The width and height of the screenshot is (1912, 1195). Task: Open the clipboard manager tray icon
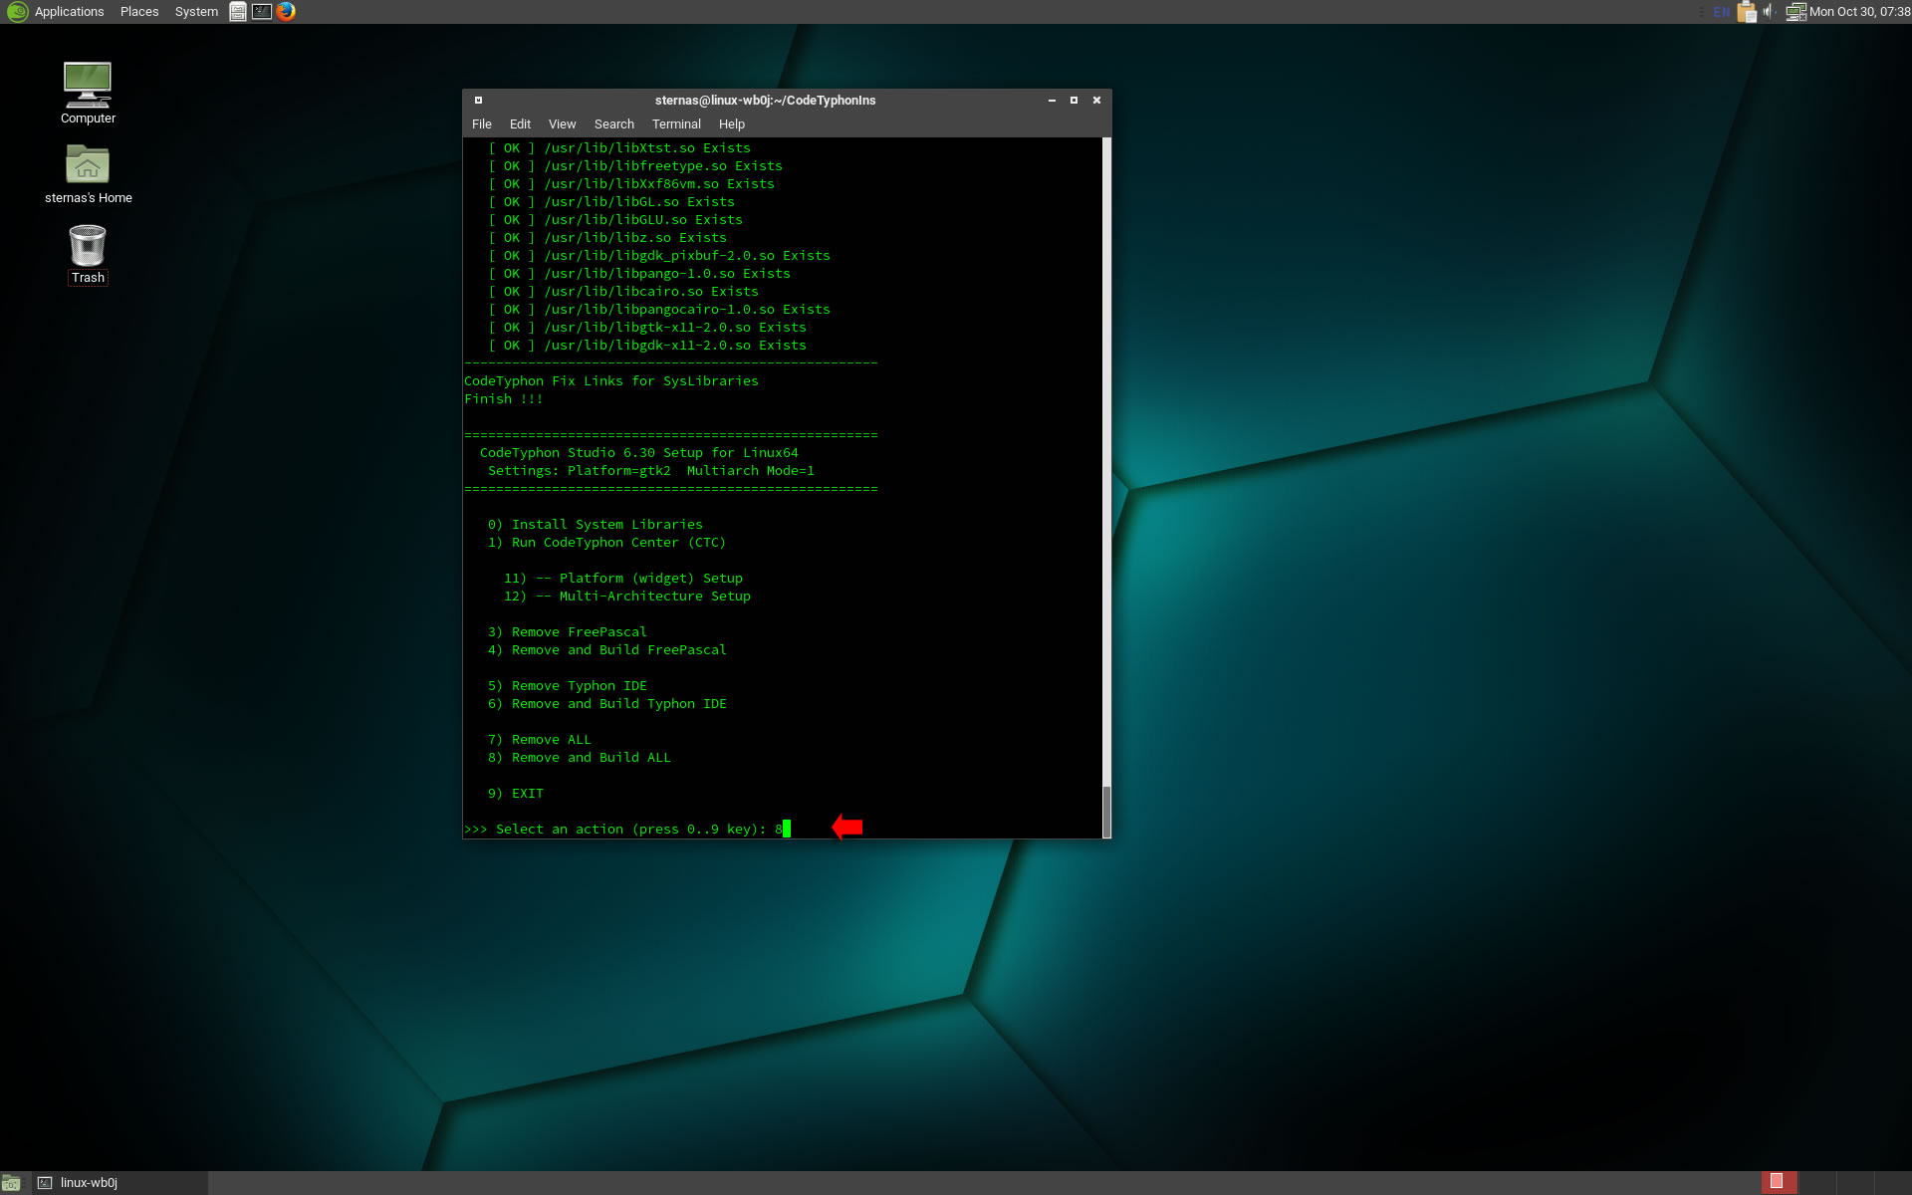1747,12
